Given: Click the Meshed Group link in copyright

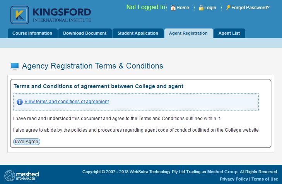Looking at the screenshot, I should click(222, 172).
